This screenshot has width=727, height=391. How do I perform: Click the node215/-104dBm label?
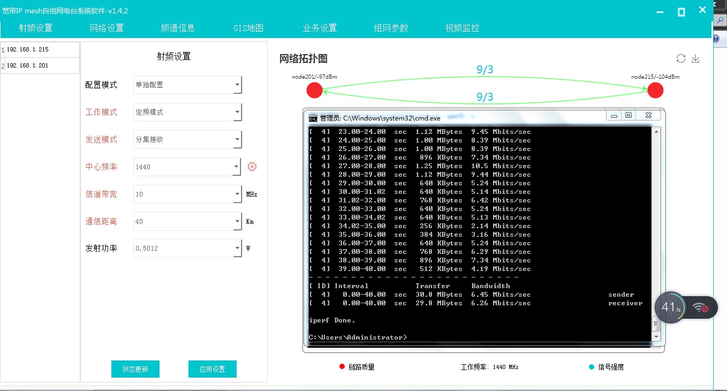coord(655,77)
